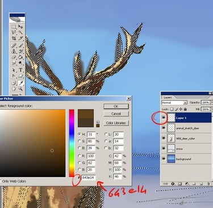Hide Layer 1 visibility eye
The height and width of the screenshot is (208, 213).
coord(164,118)
